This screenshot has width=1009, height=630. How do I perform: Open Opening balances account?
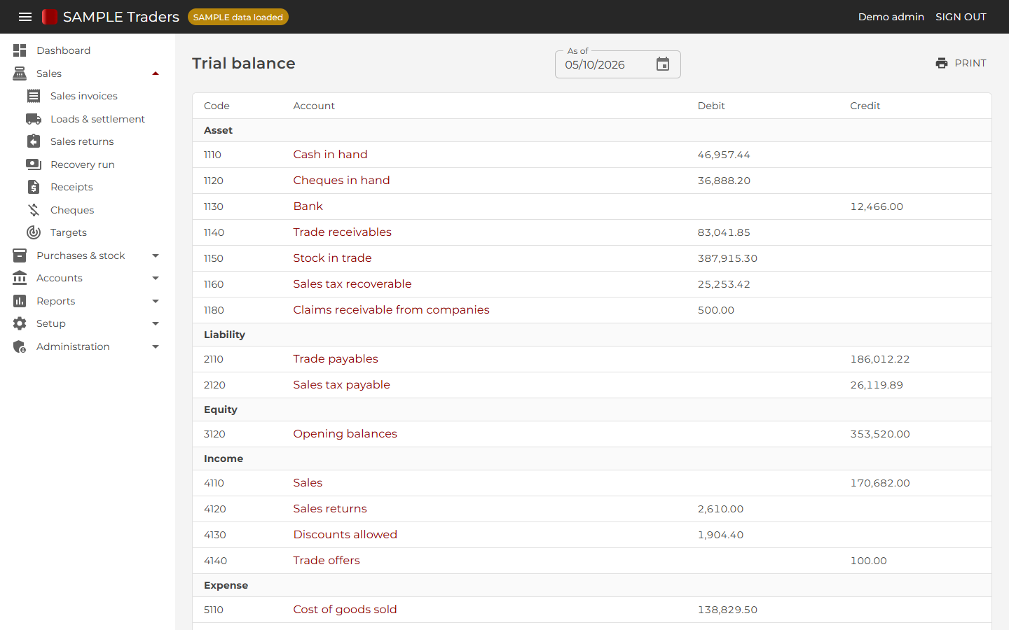(345, 434)
